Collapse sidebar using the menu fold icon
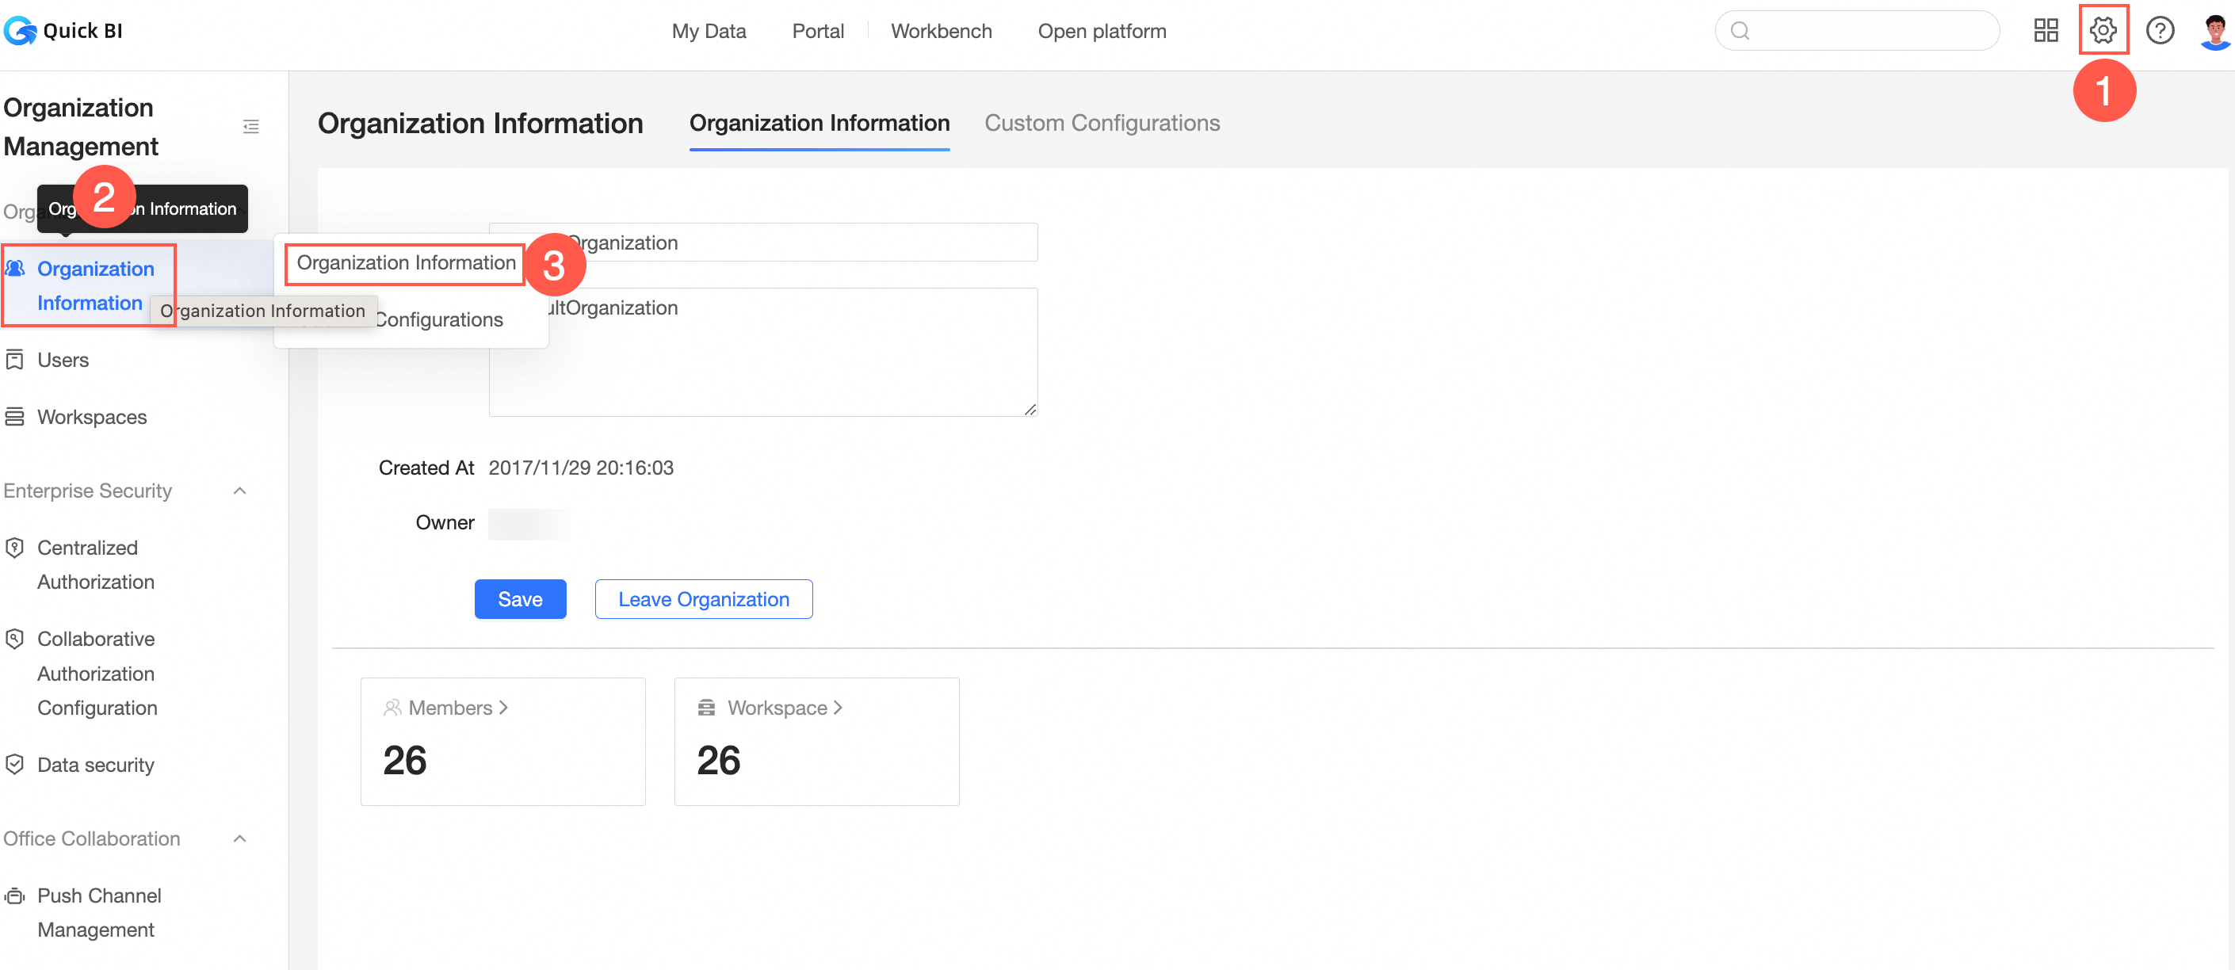Screen dimensions: 2235x970 point(250,127)
